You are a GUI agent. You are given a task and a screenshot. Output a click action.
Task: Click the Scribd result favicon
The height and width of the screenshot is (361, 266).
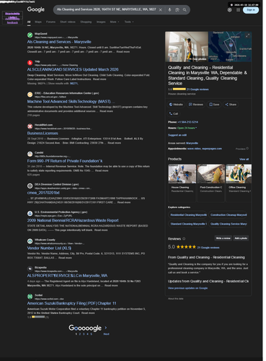click(x=30, y=297)
